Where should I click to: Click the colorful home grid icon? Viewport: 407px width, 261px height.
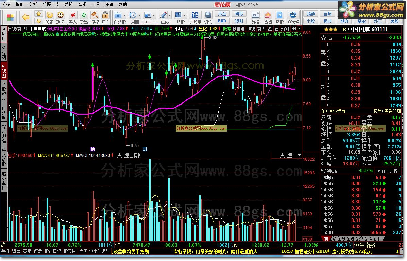tap(11, 17)
